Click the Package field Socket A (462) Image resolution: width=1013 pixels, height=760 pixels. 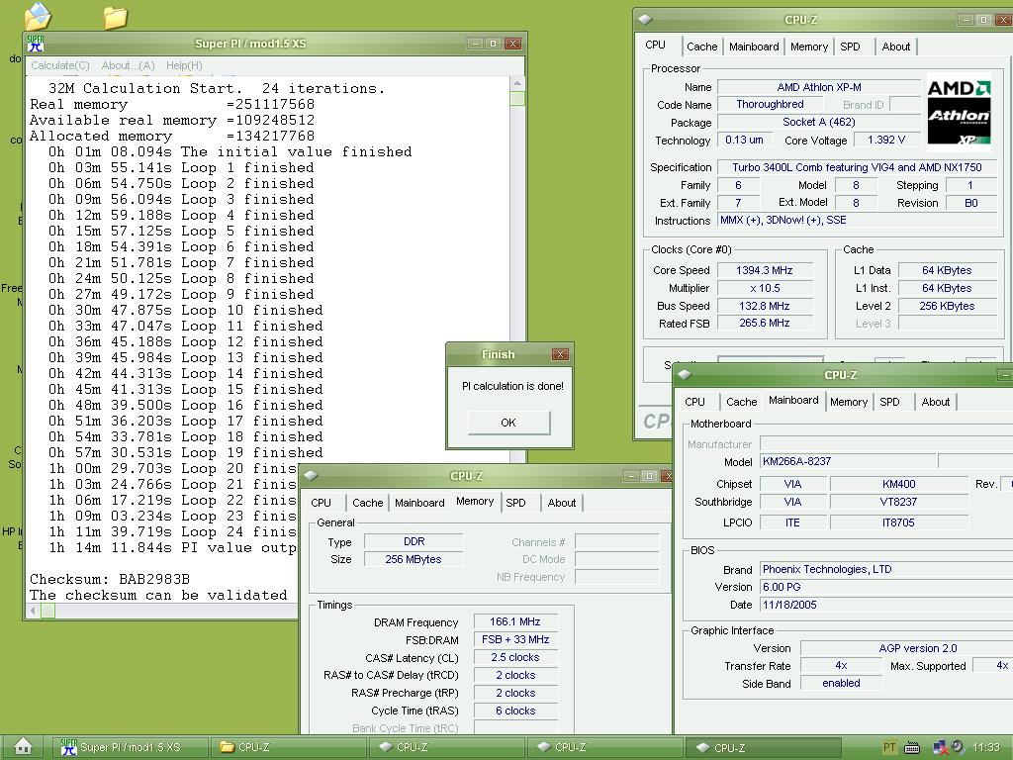click(x=818, y=122)
